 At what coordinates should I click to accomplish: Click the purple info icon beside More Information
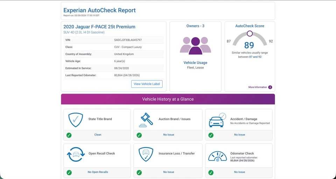point(270,87)
